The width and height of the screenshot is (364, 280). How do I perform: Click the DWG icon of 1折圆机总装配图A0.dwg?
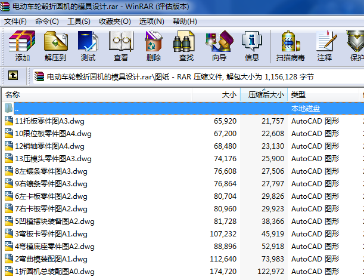point(9,272)
